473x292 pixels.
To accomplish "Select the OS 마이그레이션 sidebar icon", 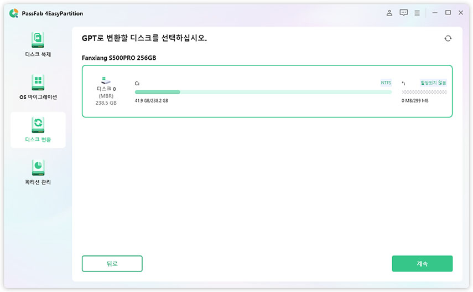I will (x=38, y=83).
